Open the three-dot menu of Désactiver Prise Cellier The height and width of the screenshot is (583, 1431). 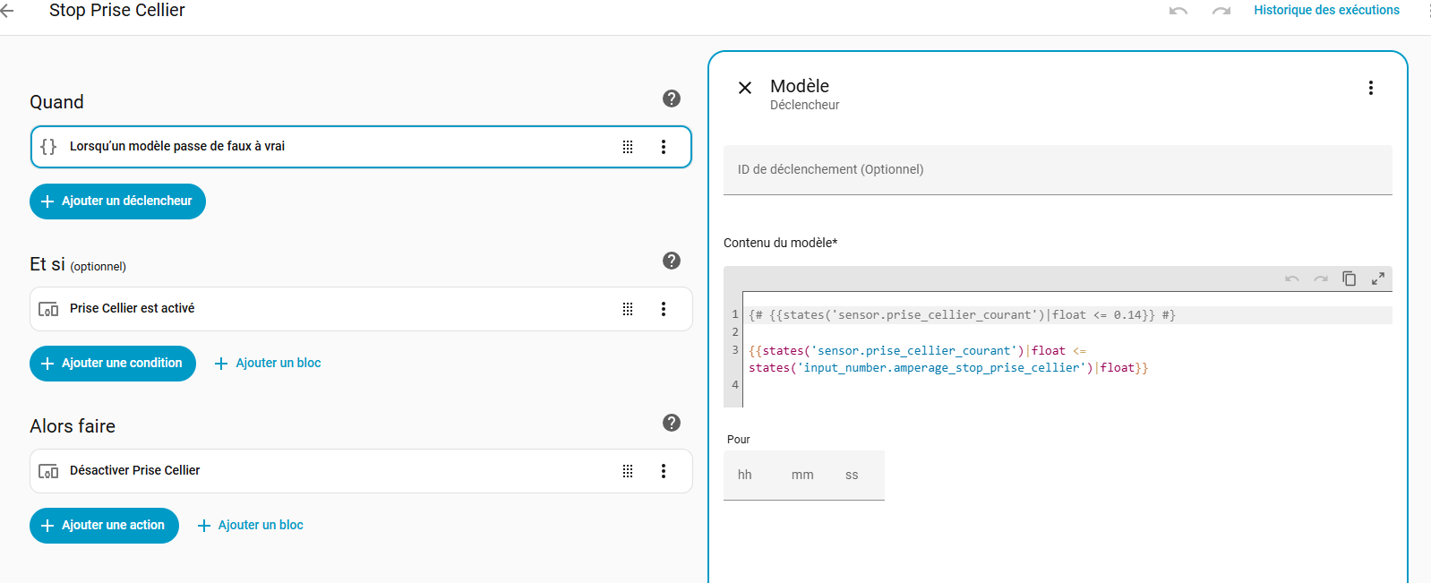[663, 471]
